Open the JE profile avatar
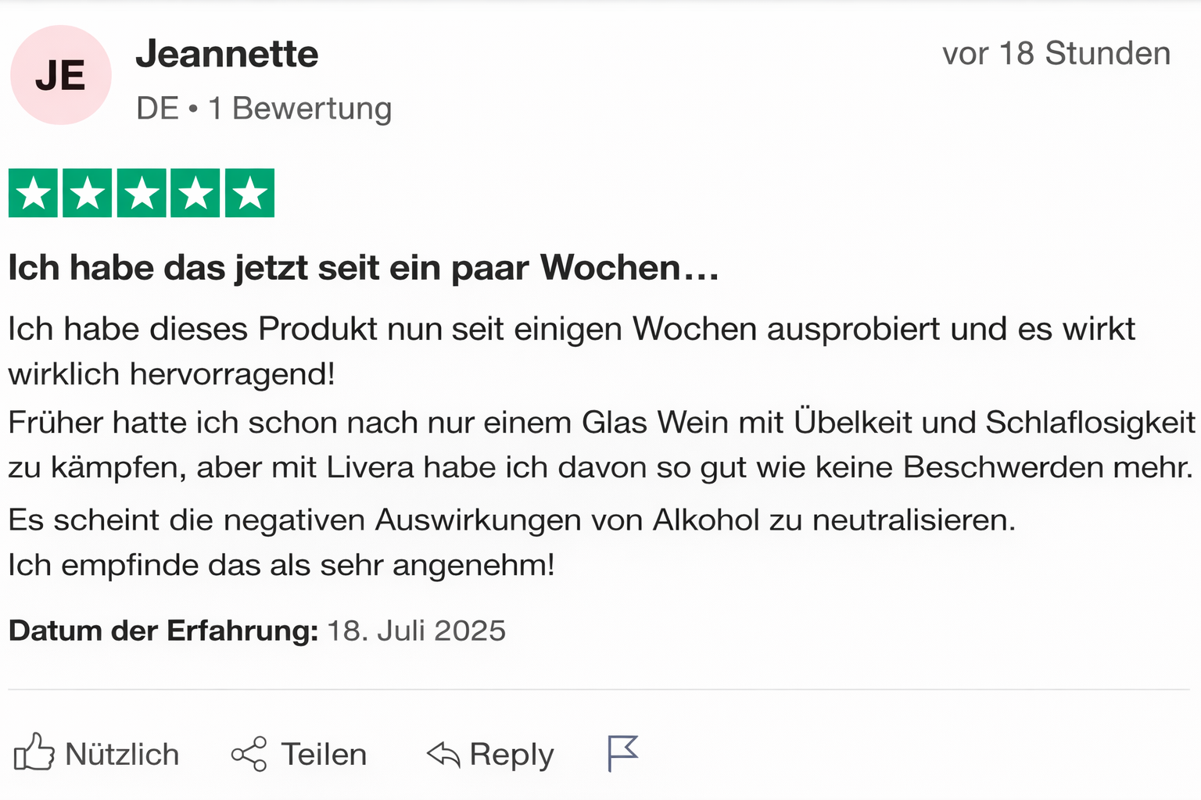Image resolution: width=1201 pixels, height=800 pixels. tap(60, 76)
